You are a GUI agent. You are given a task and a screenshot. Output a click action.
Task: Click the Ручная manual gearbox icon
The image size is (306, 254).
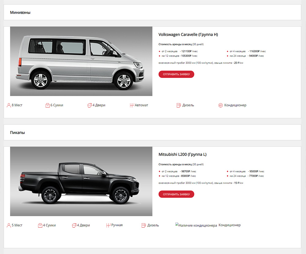[x=109, y=225]
